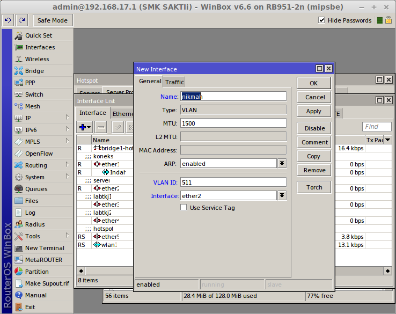Click the Apply button
Screen dimensions: 396x314
pos(314,111)
